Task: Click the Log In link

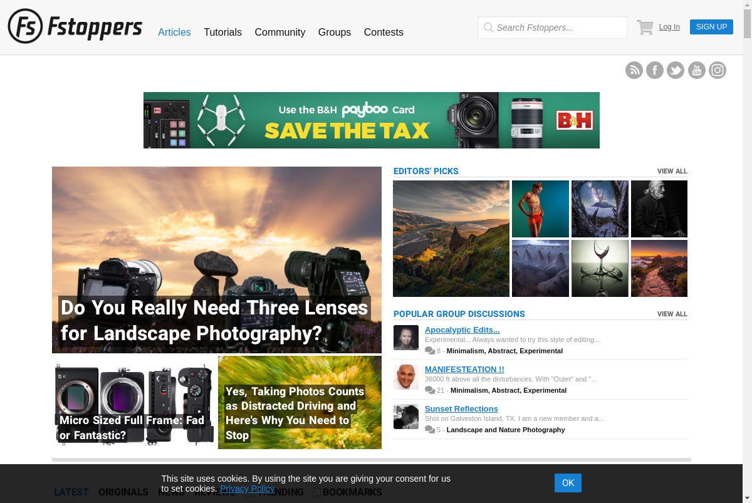Action: (669, 27)
